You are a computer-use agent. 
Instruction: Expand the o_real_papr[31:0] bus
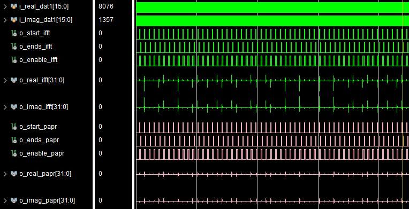(x=5, y=174)
